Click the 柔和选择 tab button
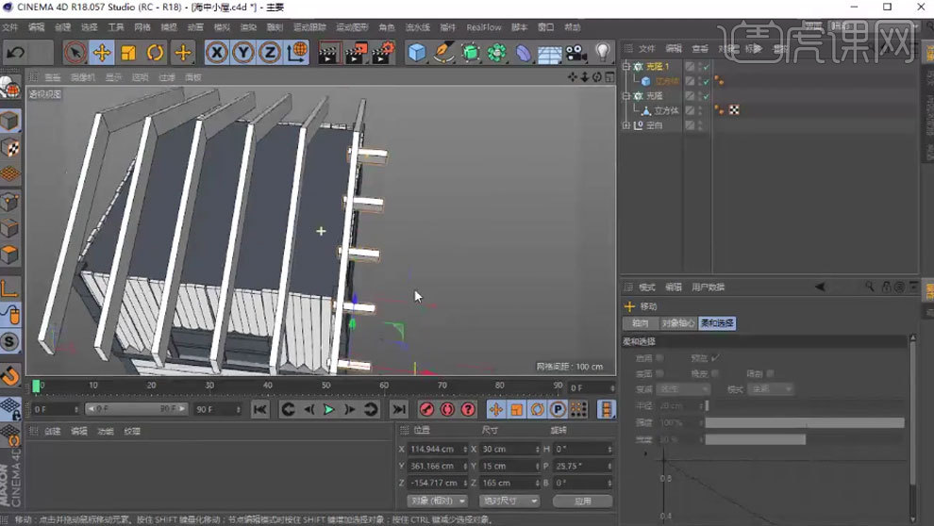The image size is (934, 526). [717, 323]
